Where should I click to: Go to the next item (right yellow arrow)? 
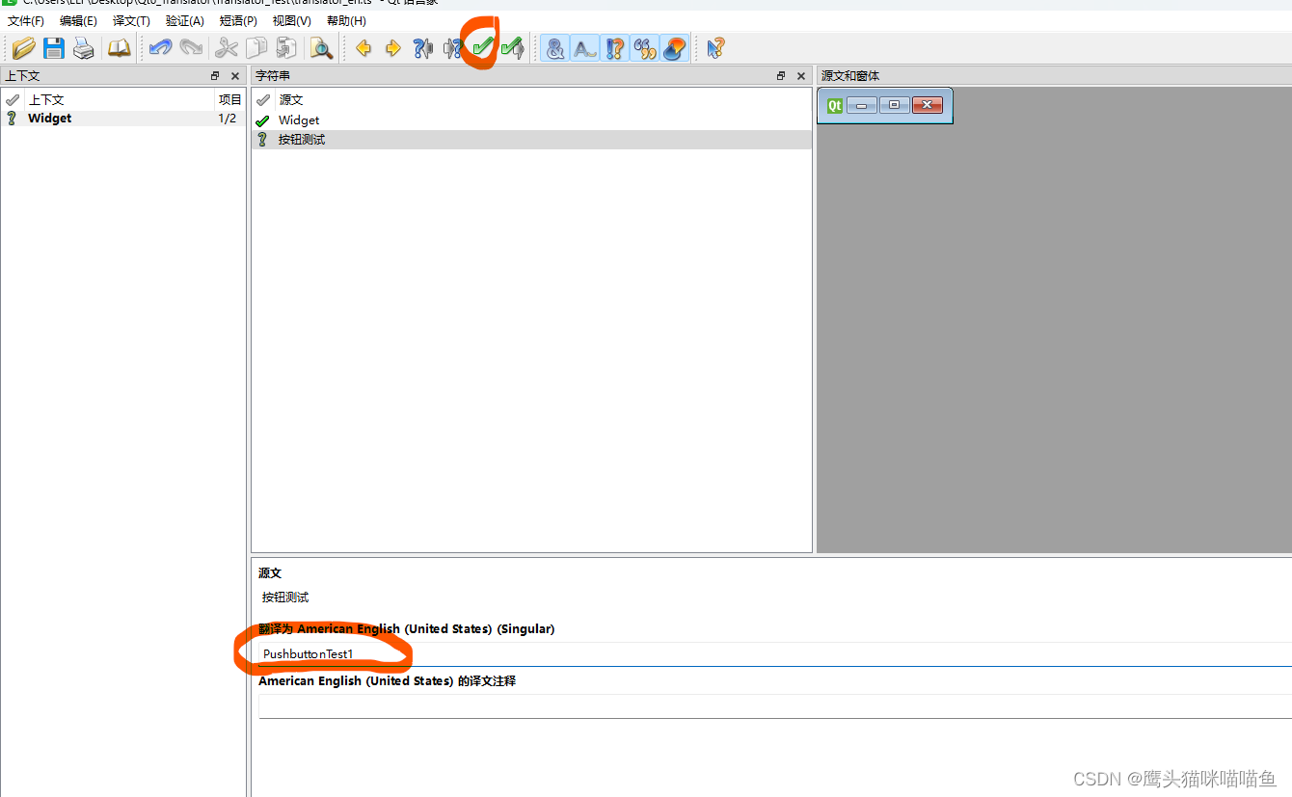click(x=393, y=48)
